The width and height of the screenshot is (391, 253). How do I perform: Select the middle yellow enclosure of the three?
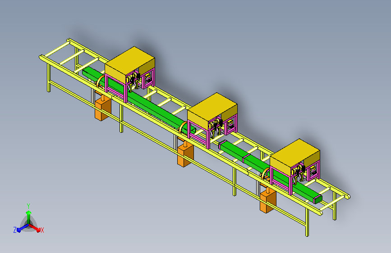pyautogui.click(x=212, y=111)
